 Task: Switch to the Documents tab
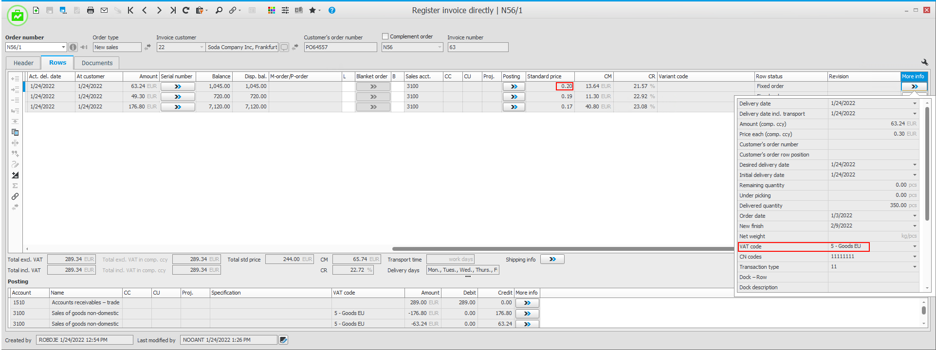[97, 63]
